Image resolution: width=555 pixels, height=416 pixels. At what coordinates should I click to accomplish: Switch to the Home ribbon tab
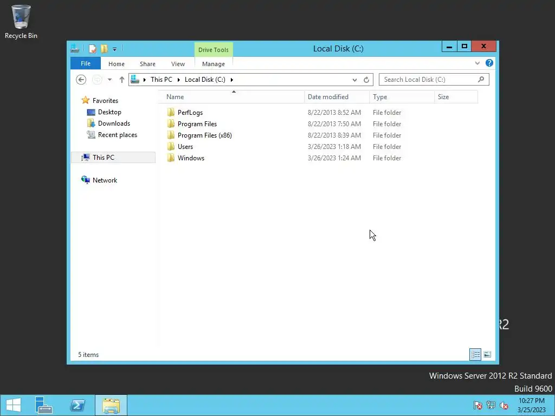(117, 64)
